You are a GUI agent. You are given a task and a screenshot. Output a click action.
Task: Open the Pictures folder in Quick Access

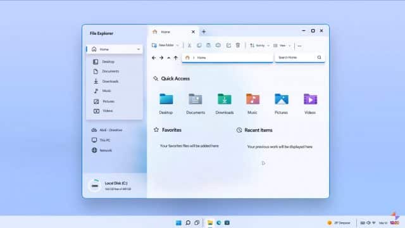tap(282, 103)
